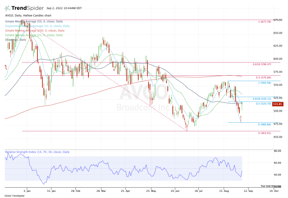This screenshot has width=288, height=198.
Task: Click the RSI axis value 80.00
Action: coord(278,151)
